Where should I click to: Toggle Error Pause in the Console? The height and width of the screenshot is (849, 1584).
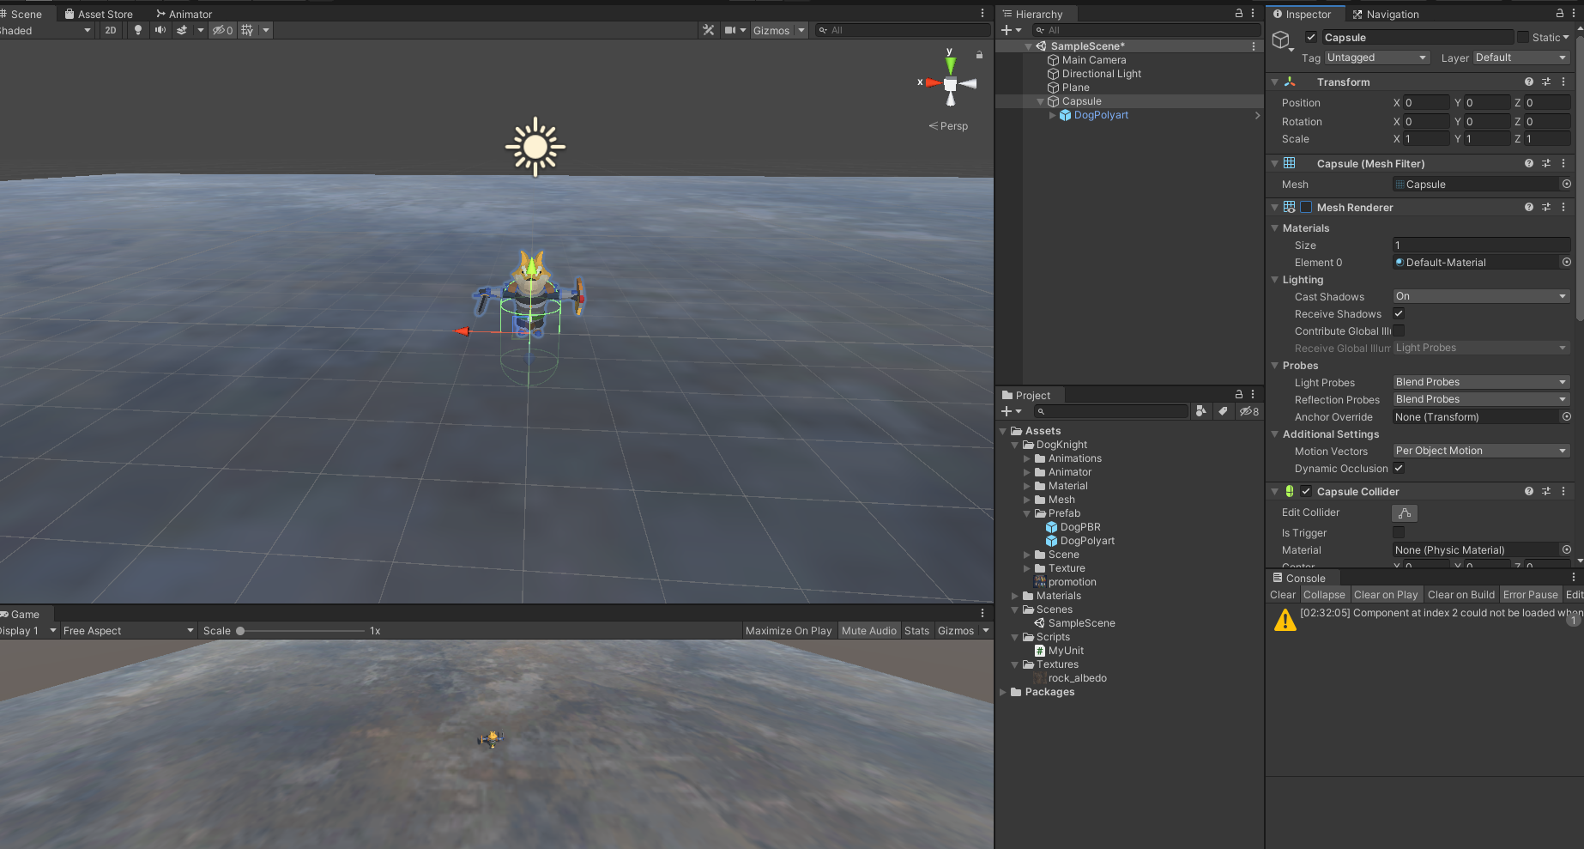(x=1530, y=595)
